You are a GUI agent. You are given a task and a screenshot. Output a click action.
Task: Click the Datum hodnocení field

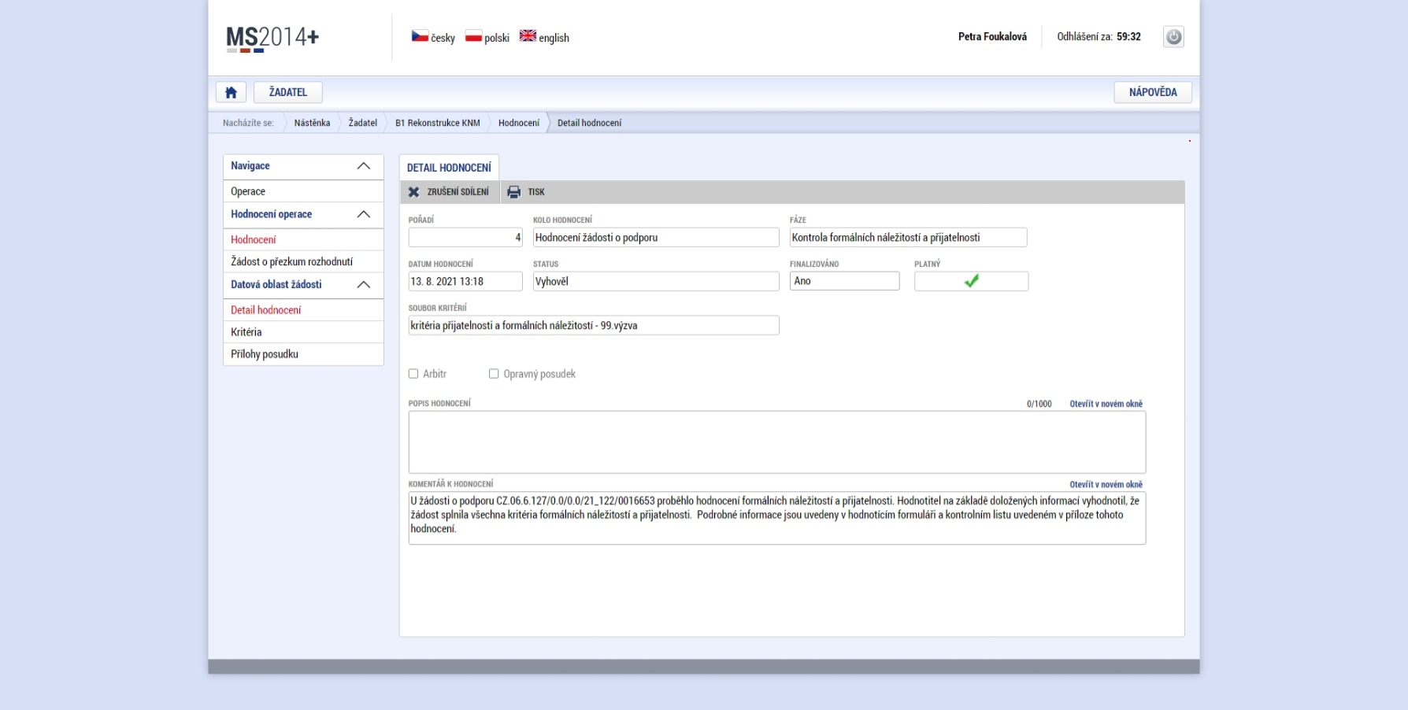pos(465,281)
